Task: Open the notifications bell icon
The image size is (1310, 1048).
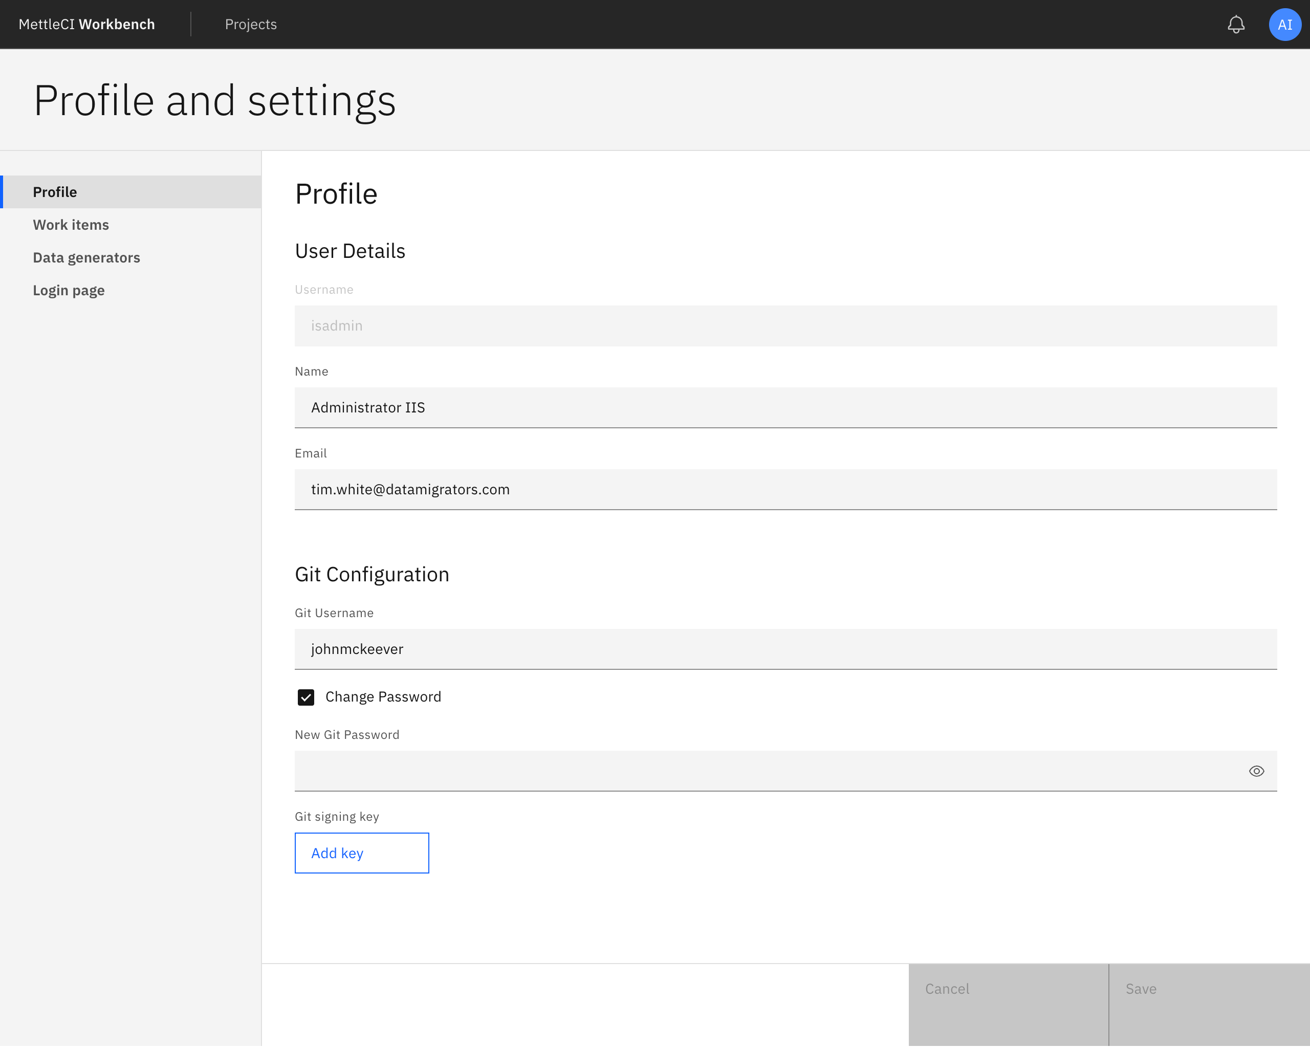Action: coord(1236,24)
